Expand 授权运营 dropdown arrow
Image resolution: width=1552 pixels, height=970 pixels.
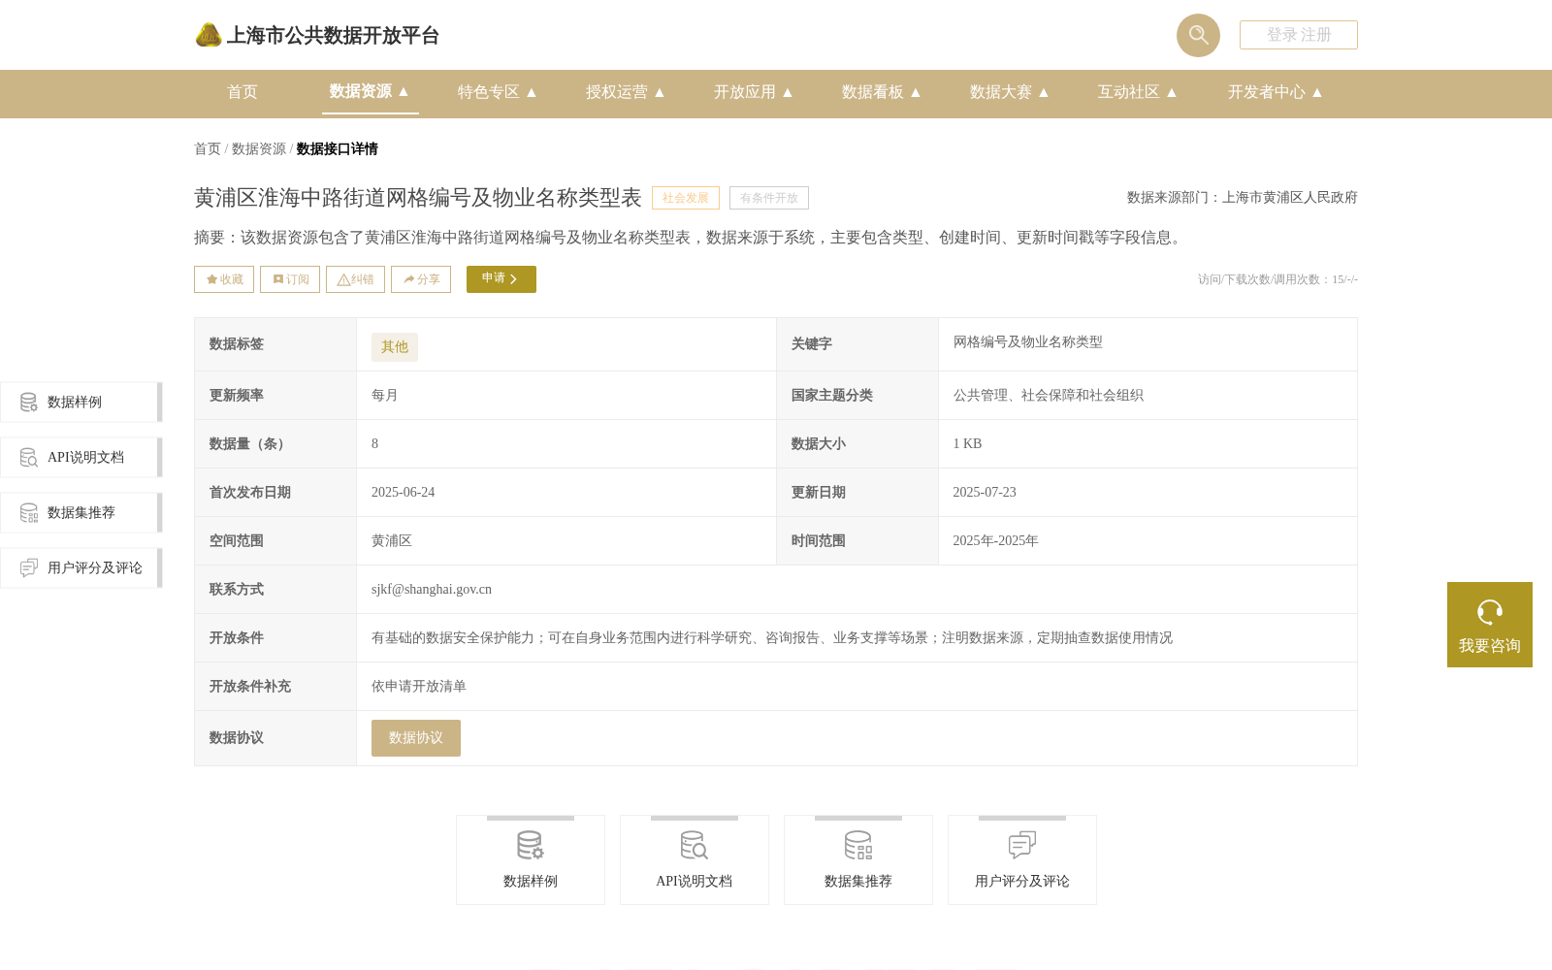pyautogui.click(x=660, y=92)
